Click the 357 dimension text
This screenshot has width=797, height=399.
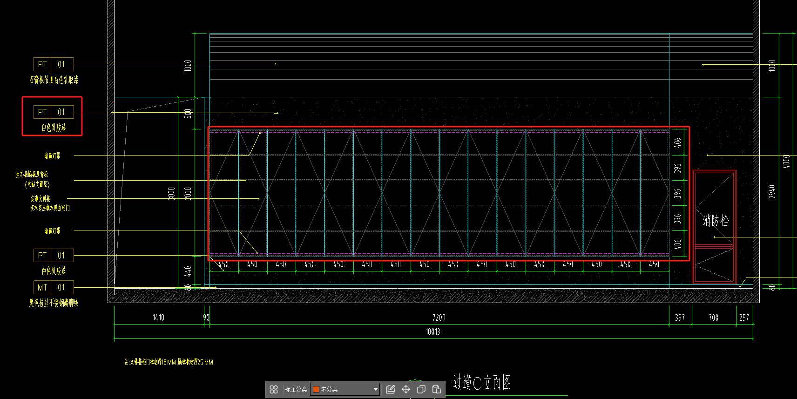680,318
